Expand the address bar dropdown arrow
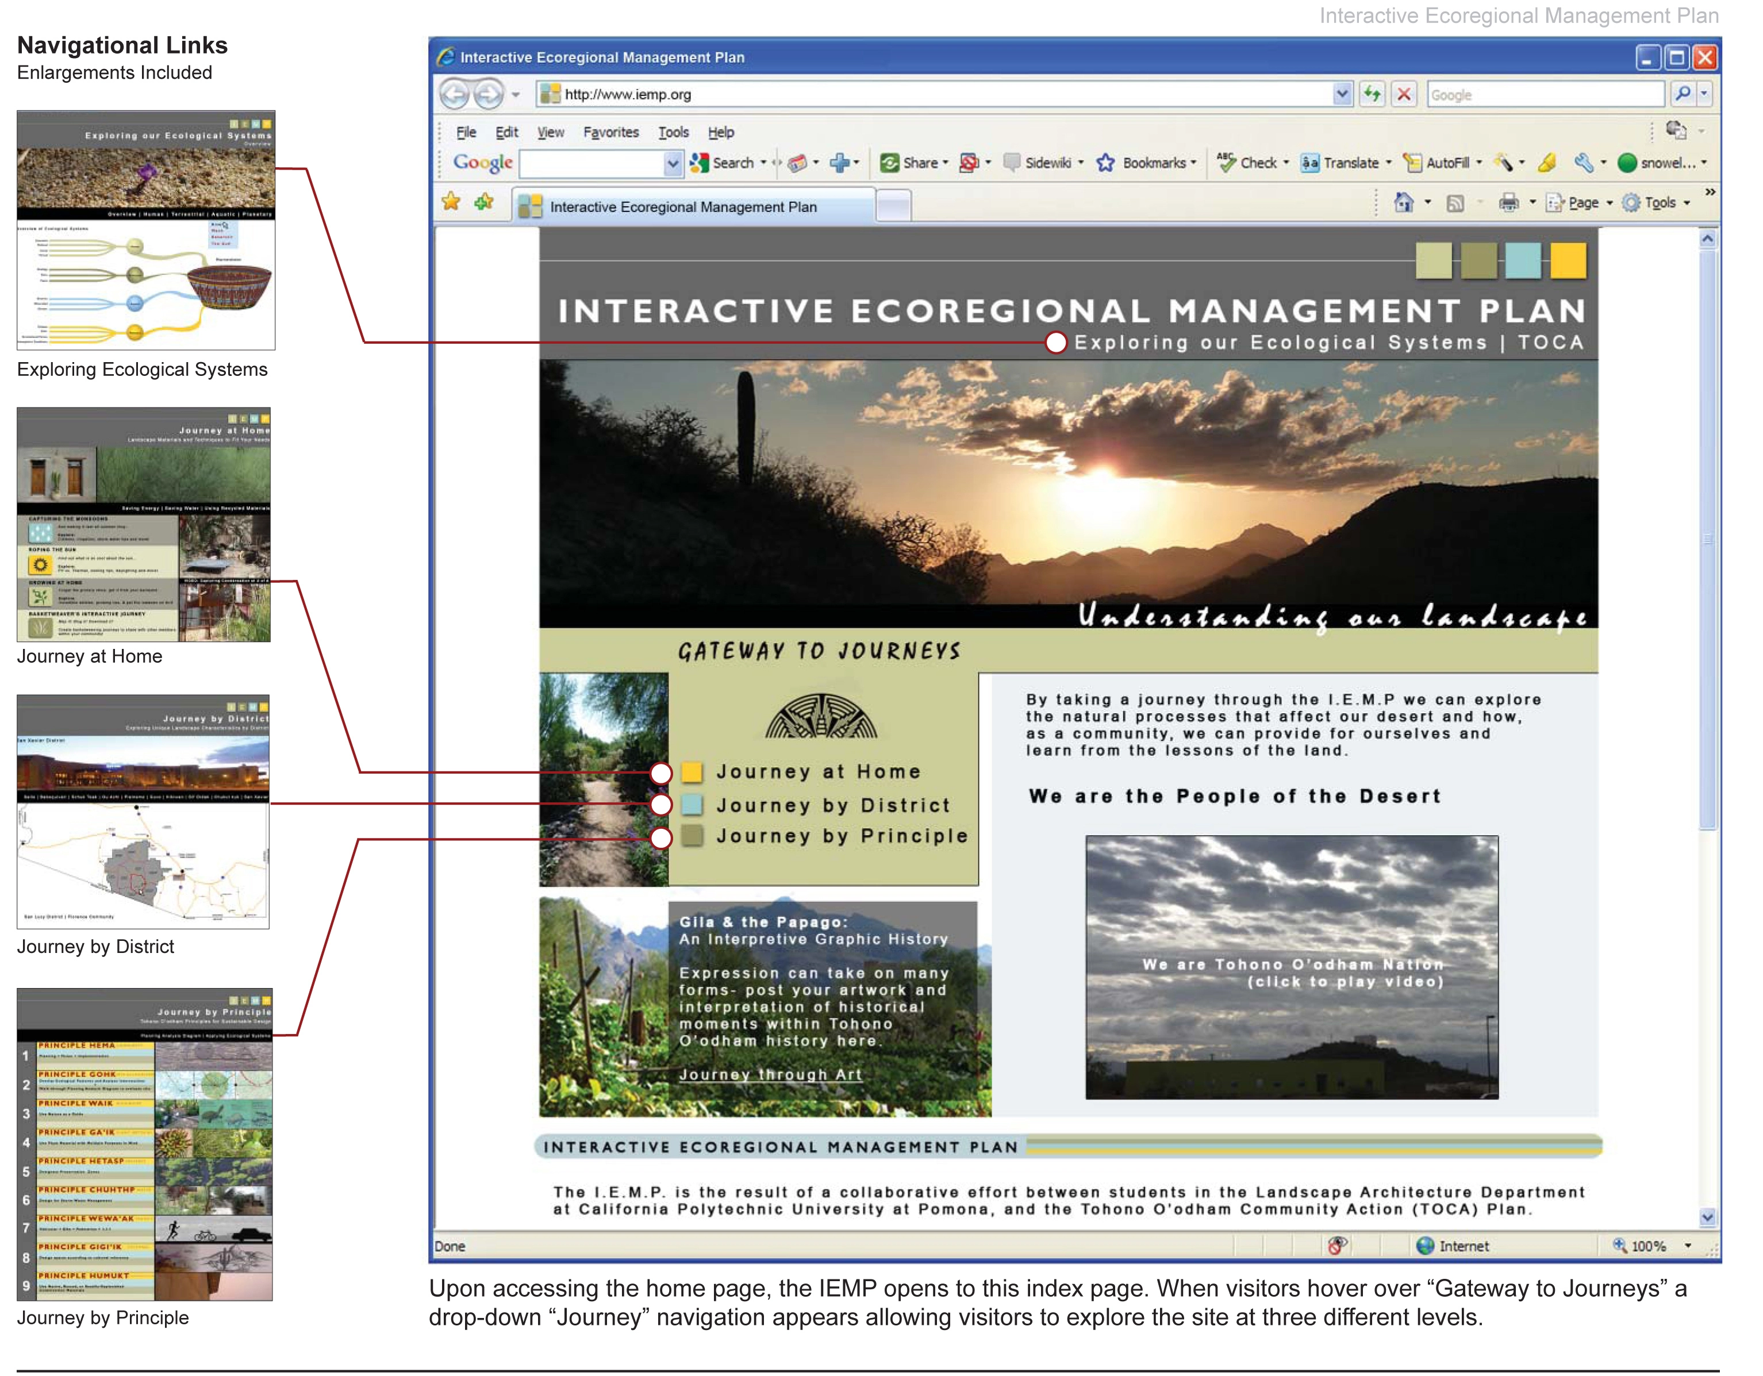 [x=1342, y=94]
